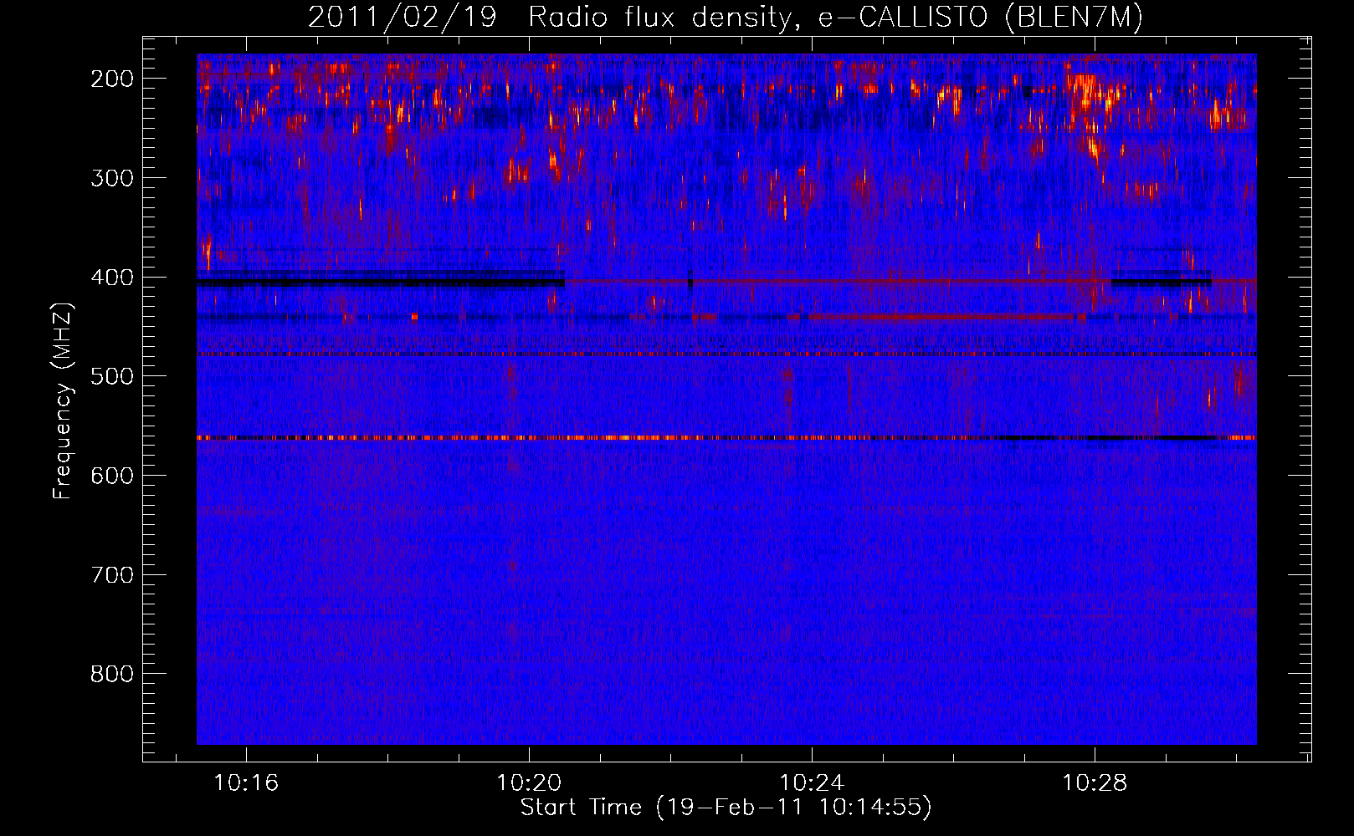Click the 'Start Time (19-Feb-11 10:14:55)' axis label
The width and height of the screenshot is (1354, 836).
coord(726,808)
